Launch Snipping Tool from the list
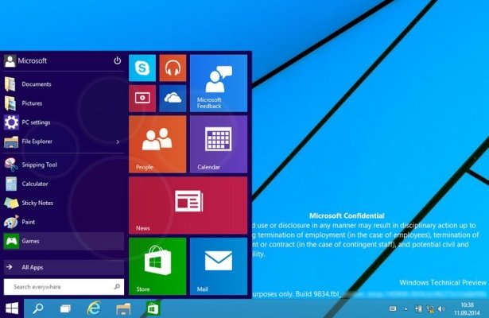The image size is (489, 318). coord(39,165)
